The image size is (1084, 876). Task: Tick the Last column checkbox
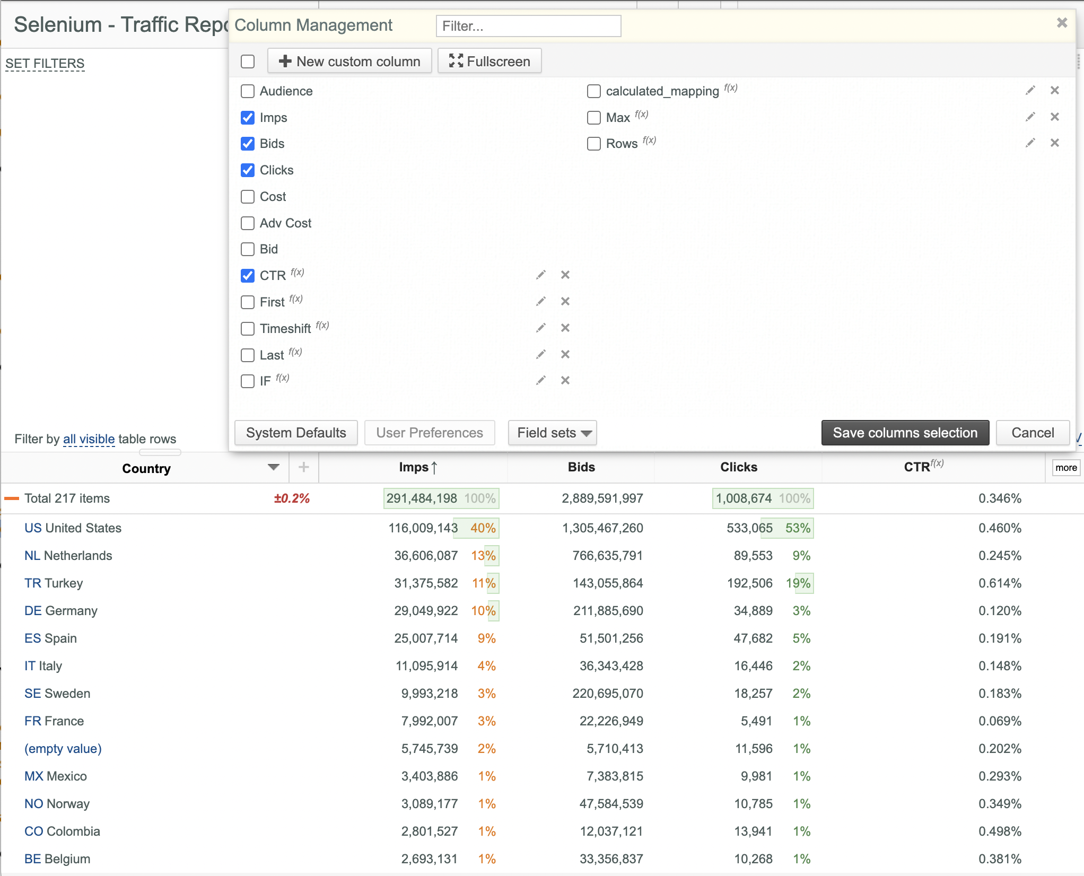[248, 355]
